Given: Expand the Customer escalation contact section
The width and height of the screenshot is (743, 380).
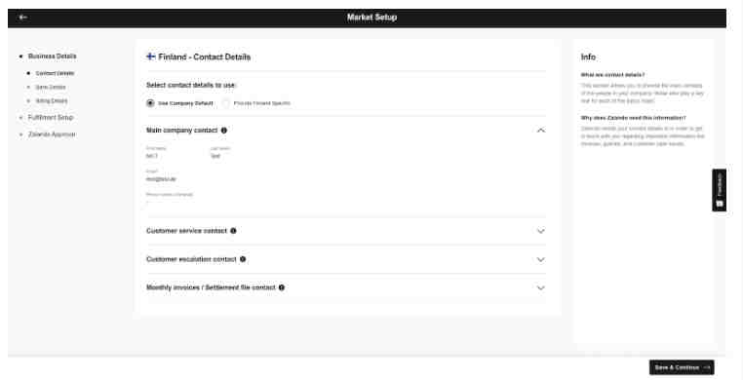Looking at the screenshot, I should click(540, 259).
